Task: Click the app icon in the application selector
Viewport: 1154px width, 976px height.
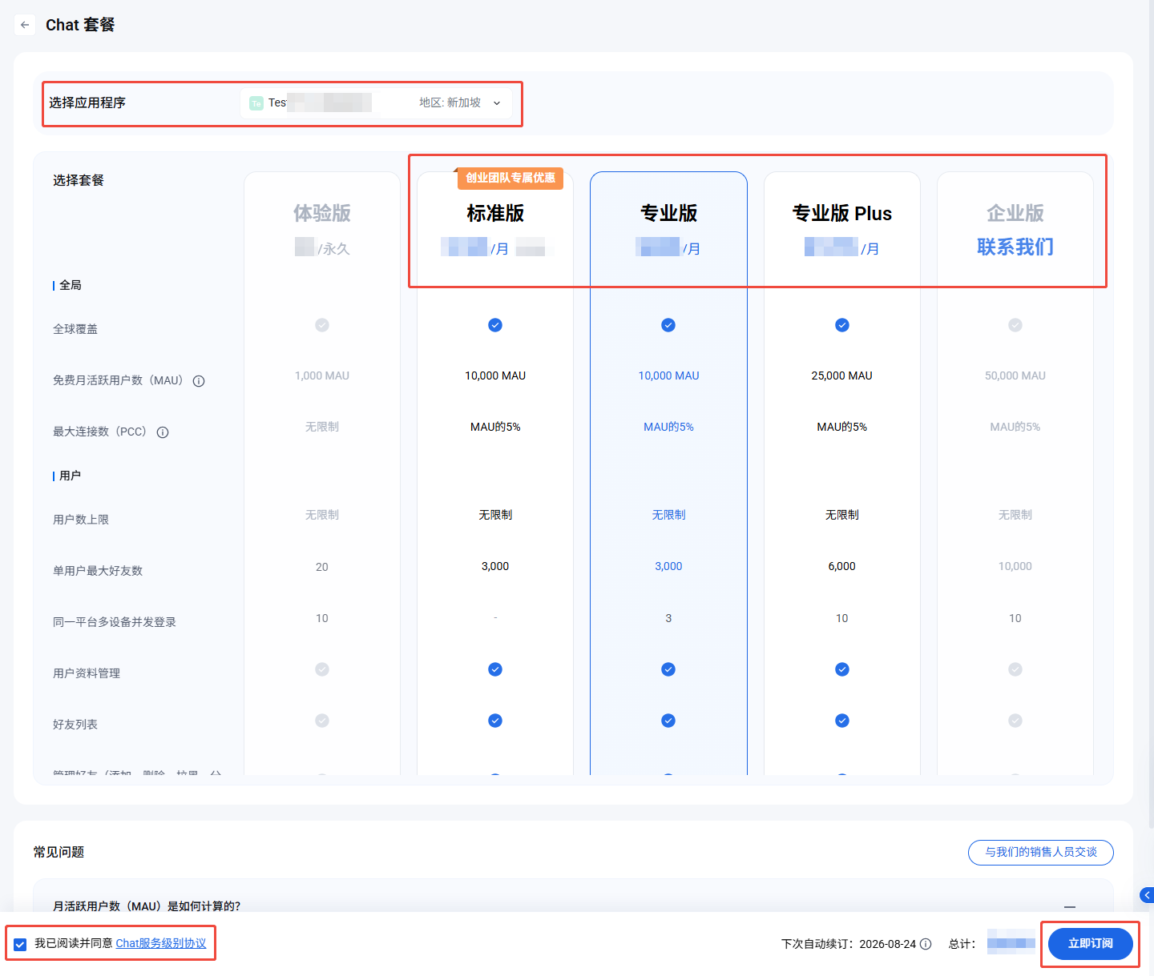Action: coord(256,102)
